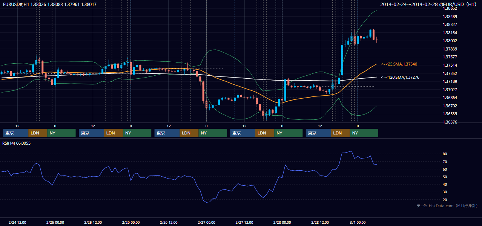
Task: Click date label 2/26 00:00
Action: pos(131,223)
